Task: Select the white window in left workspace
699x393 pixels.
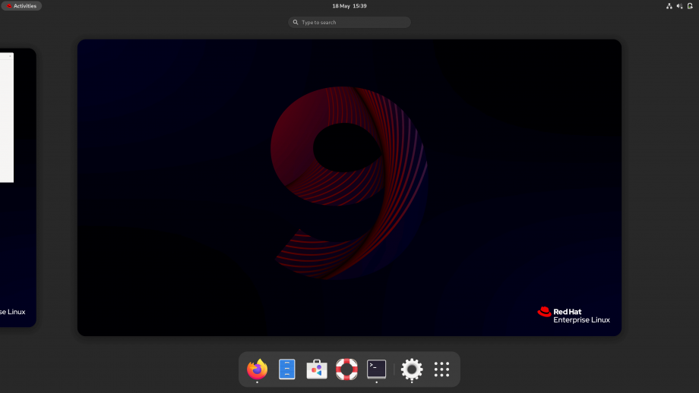Action: [x=7, y=118]
